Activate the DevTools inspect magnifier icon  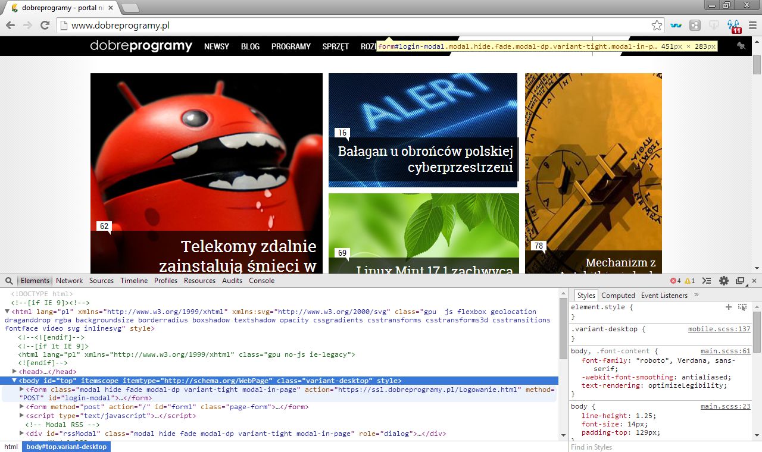[x=10, y=281]
